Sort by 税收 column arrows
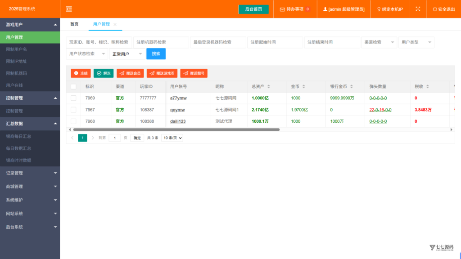 (428, 87)
